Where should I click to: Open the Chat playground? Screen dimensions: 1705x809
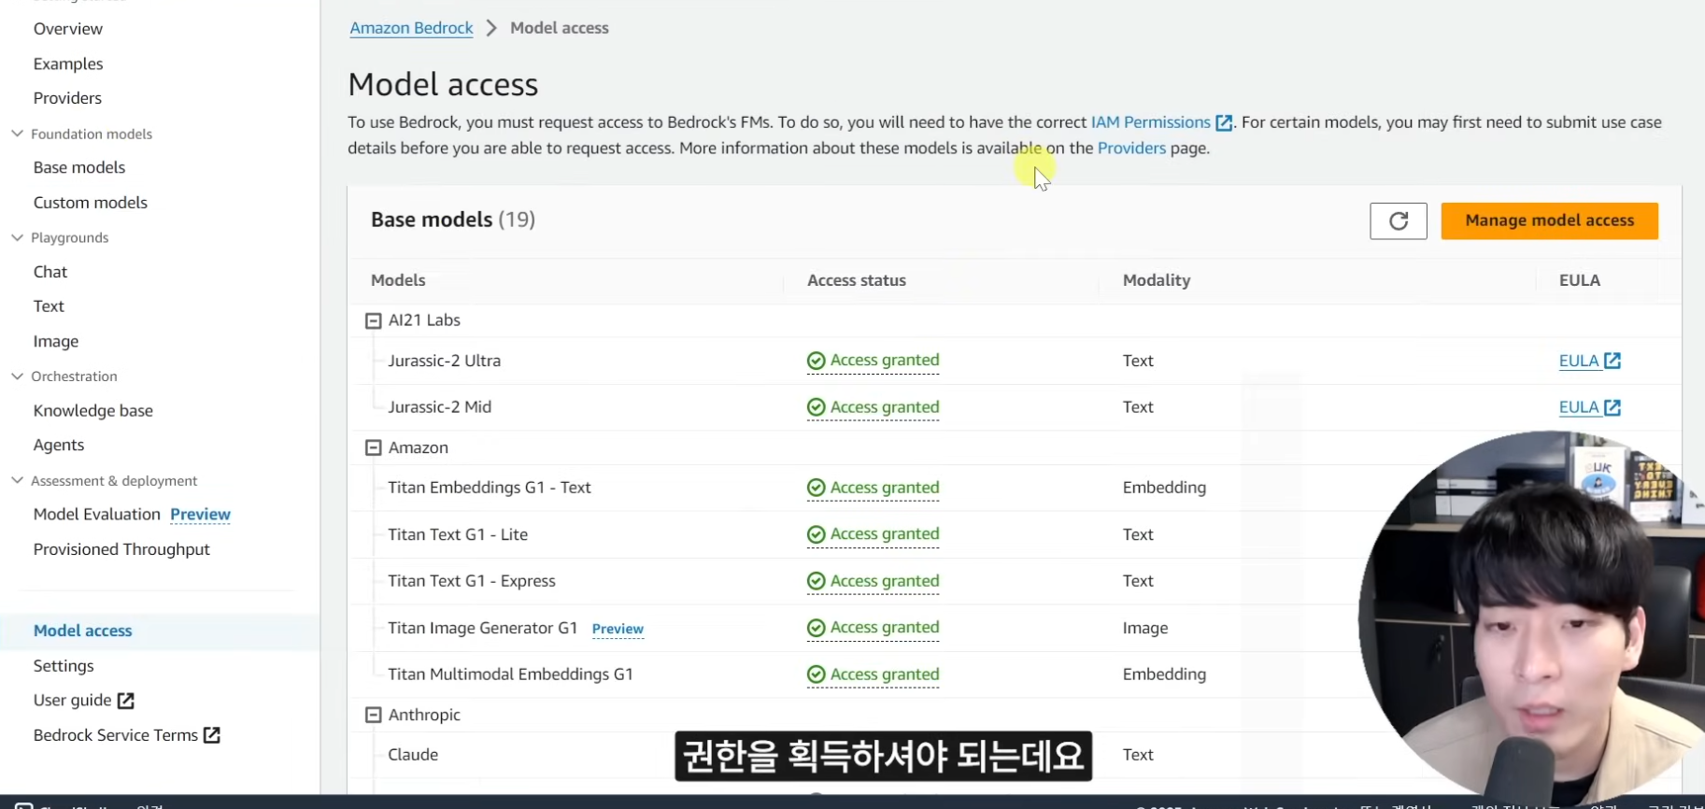click(x=50, y=272)
